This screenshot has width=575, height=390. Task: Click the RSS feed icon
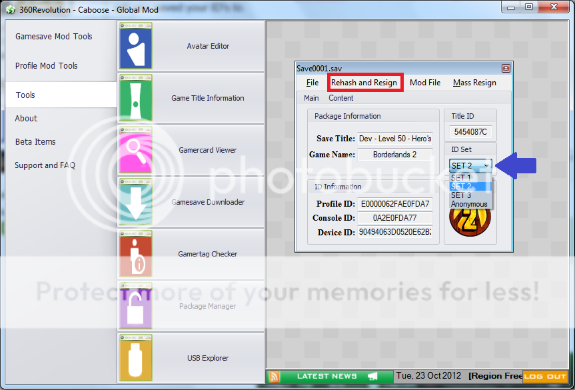pos(273,377)
